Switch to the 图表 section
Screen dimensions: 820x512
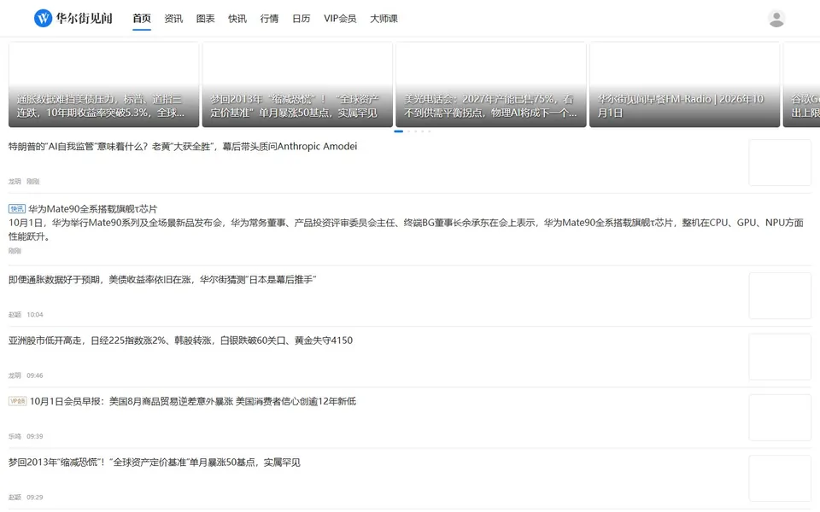coord(206,18)
